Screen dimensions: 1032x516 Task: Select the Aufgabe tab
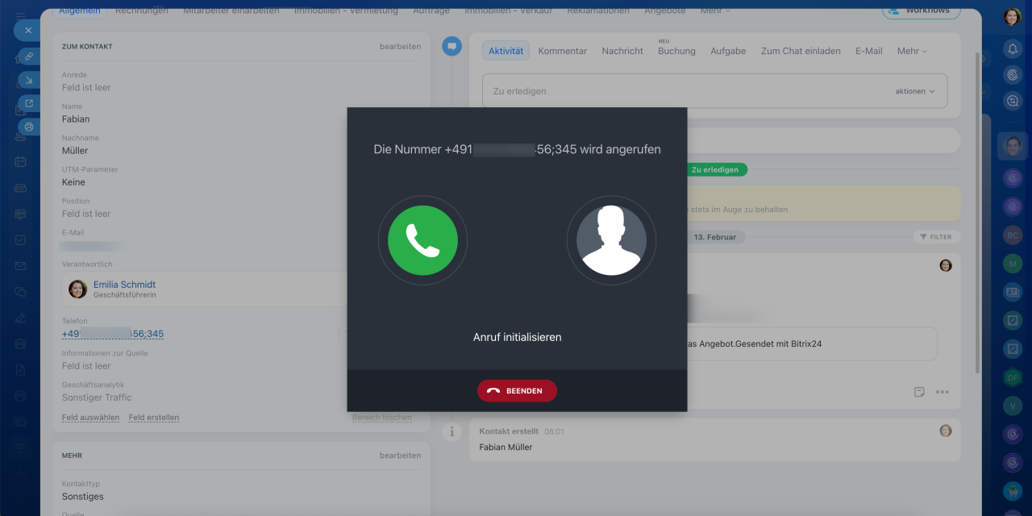[727, 51]
